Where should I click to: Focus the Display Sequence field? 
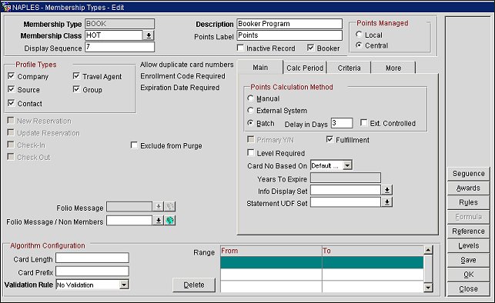click(x=119, y=47)
